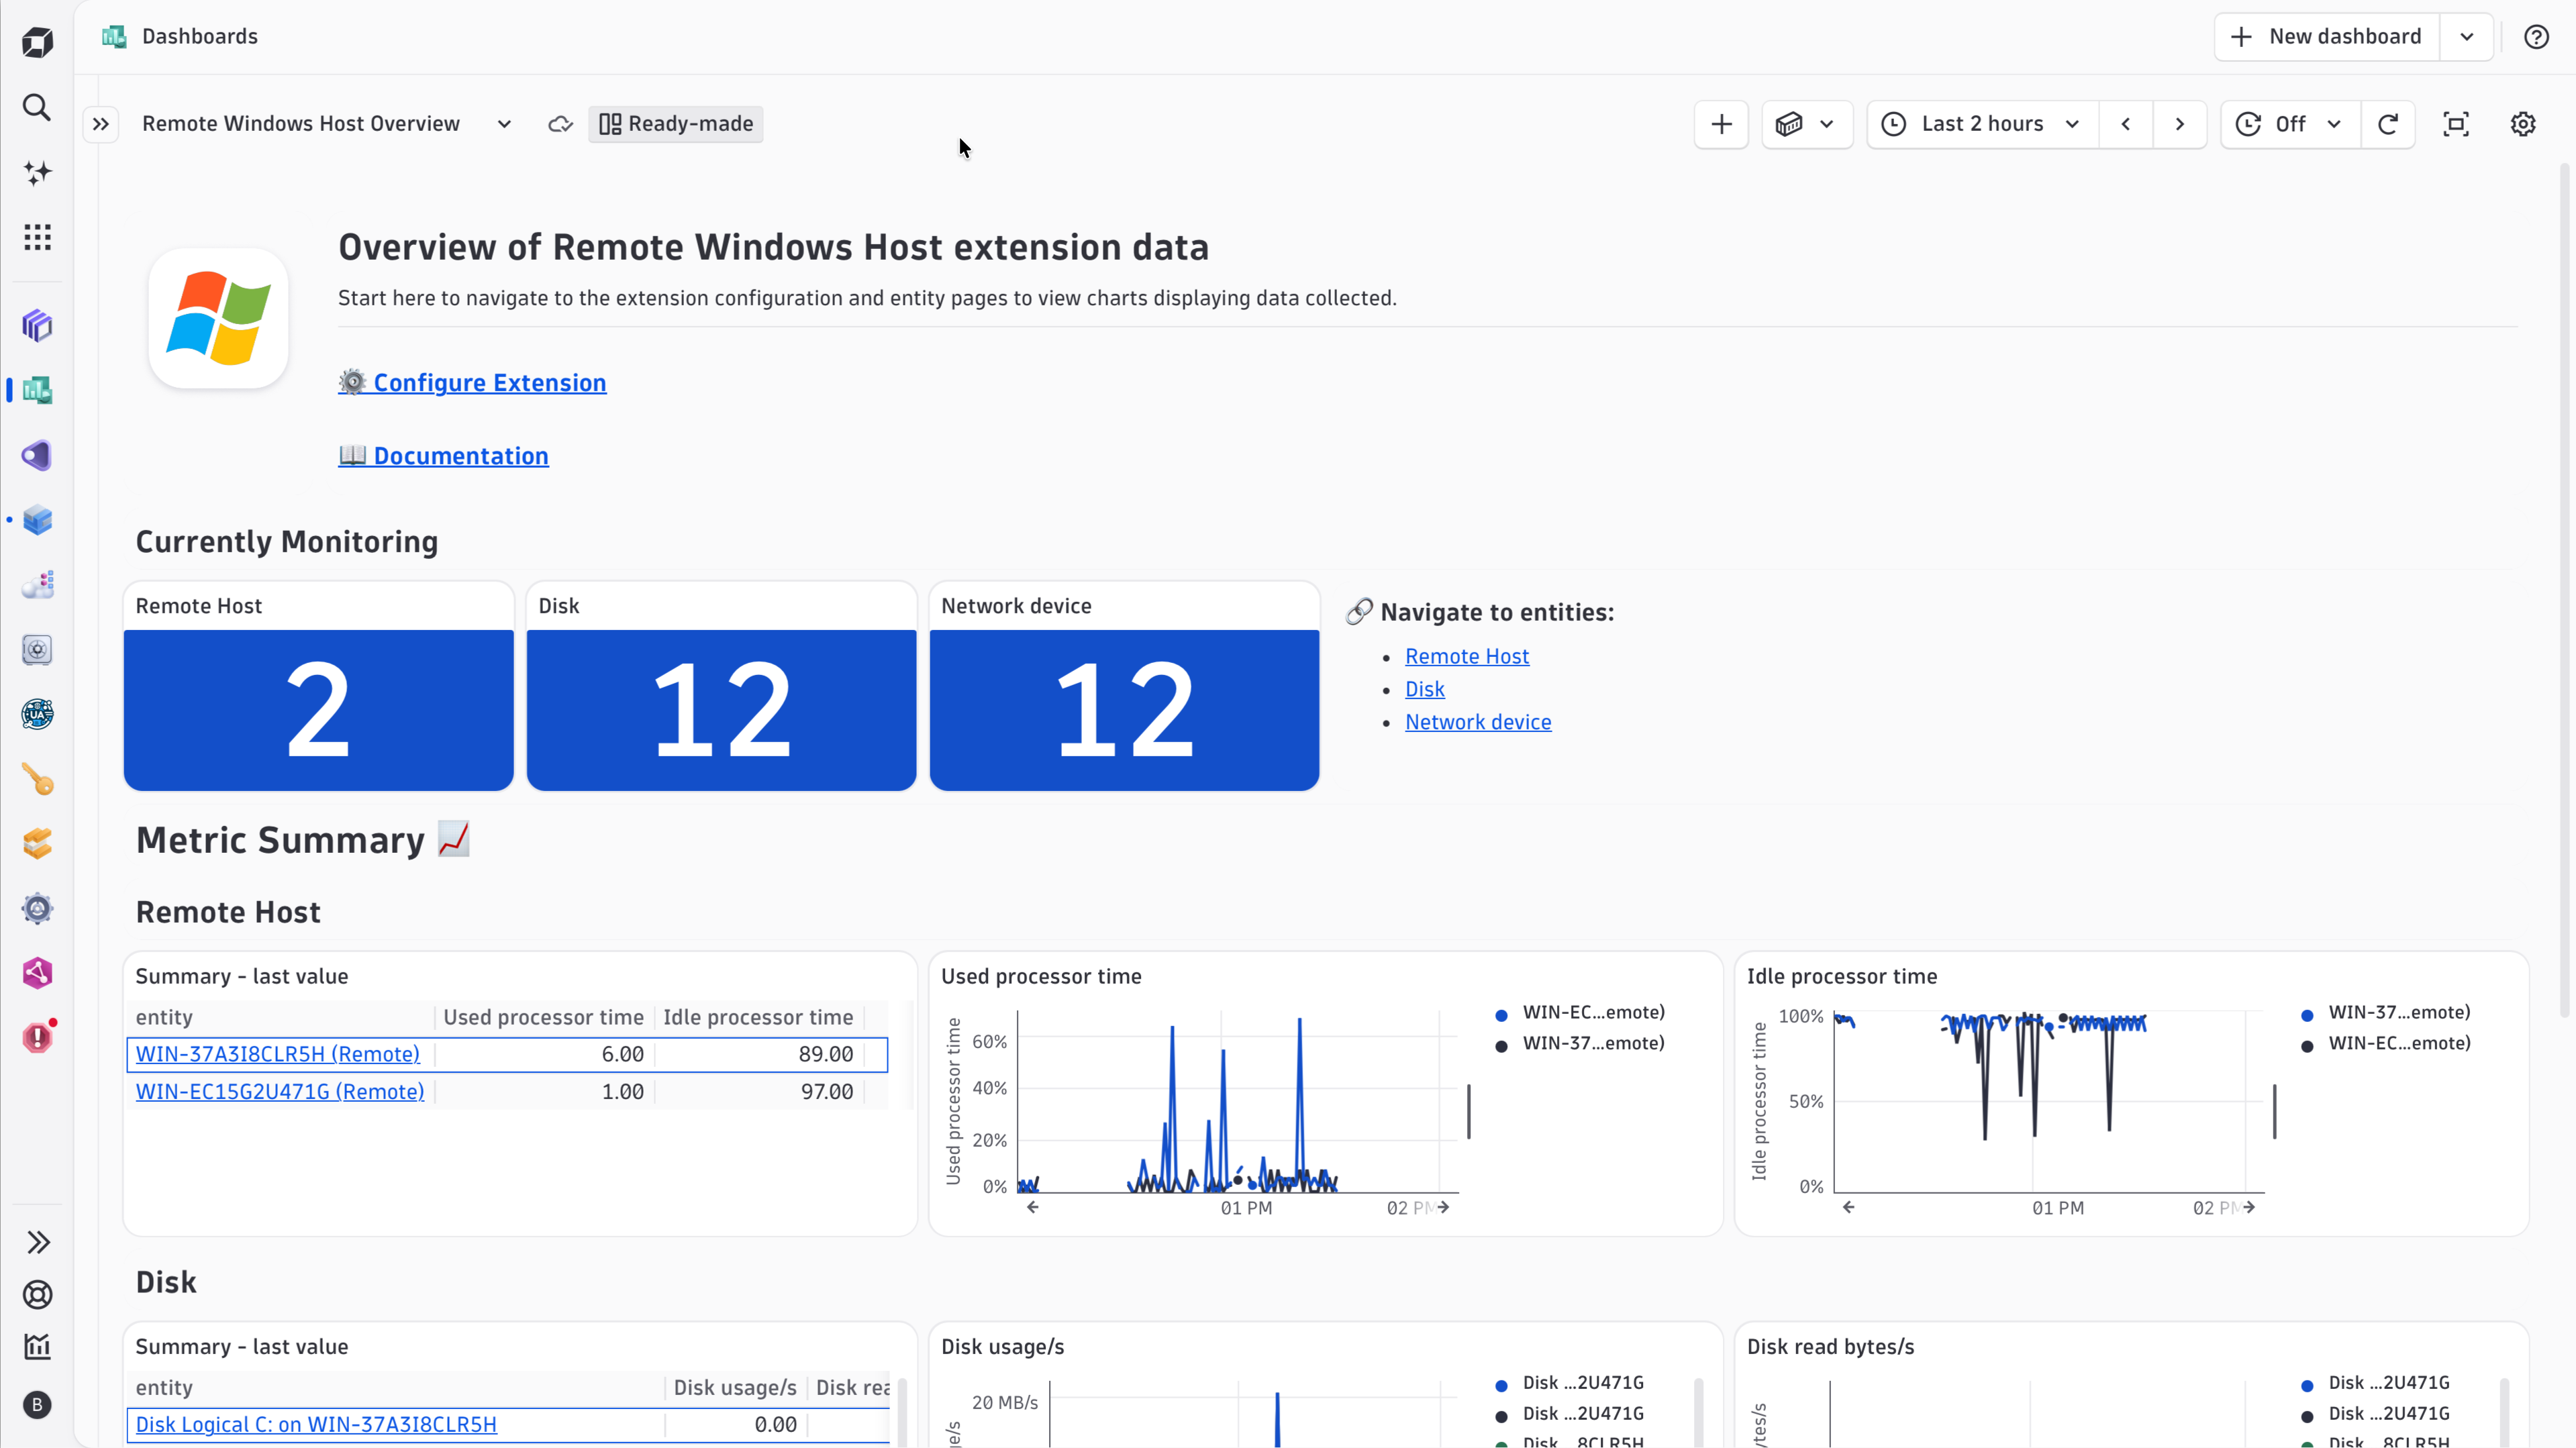Enter fullscreen presentation mode

point(2456,124)
